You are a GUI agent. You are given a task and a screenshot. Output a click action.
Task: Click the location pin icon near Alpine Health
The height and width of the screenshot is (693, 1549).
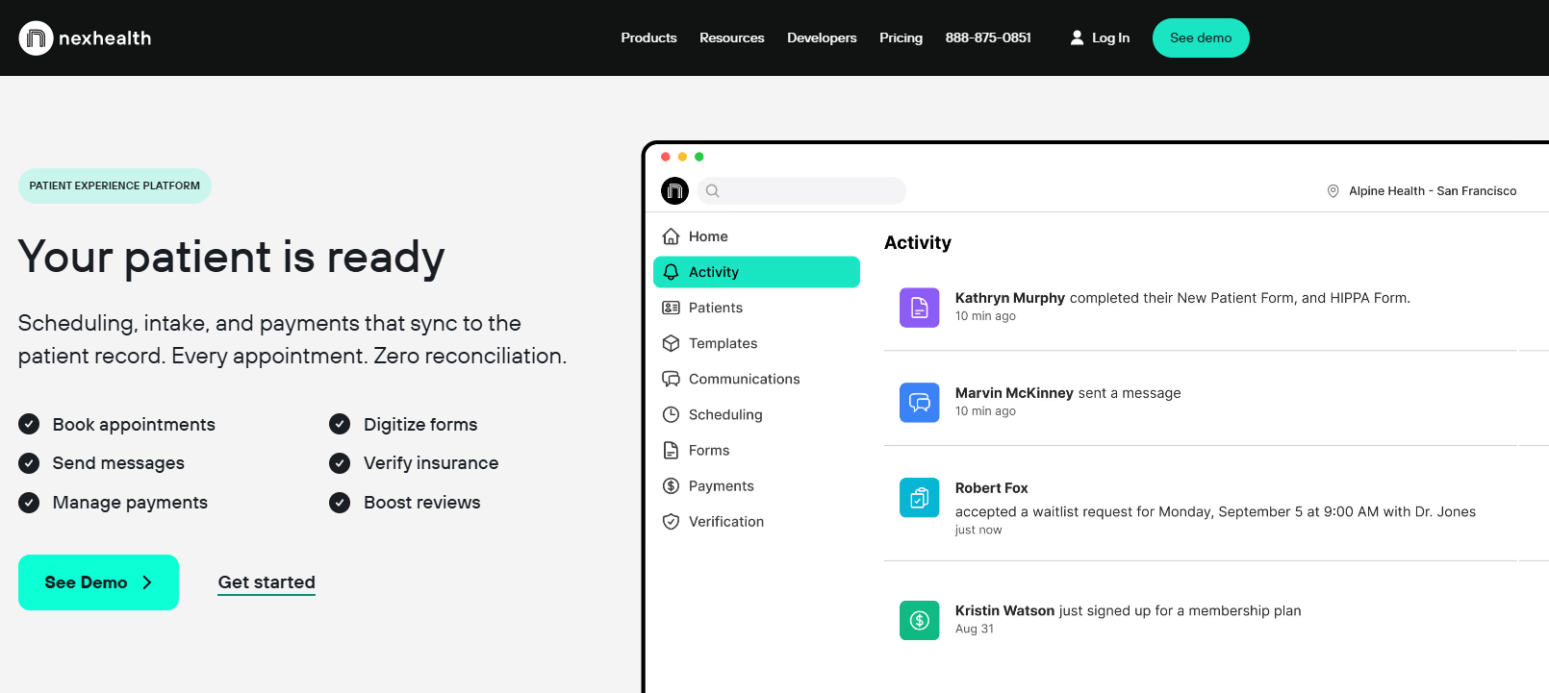pos(1333,191)
